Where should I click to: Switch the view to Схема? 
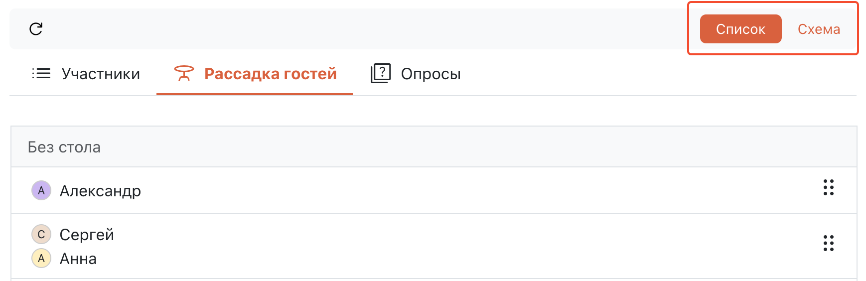[819, 29]
